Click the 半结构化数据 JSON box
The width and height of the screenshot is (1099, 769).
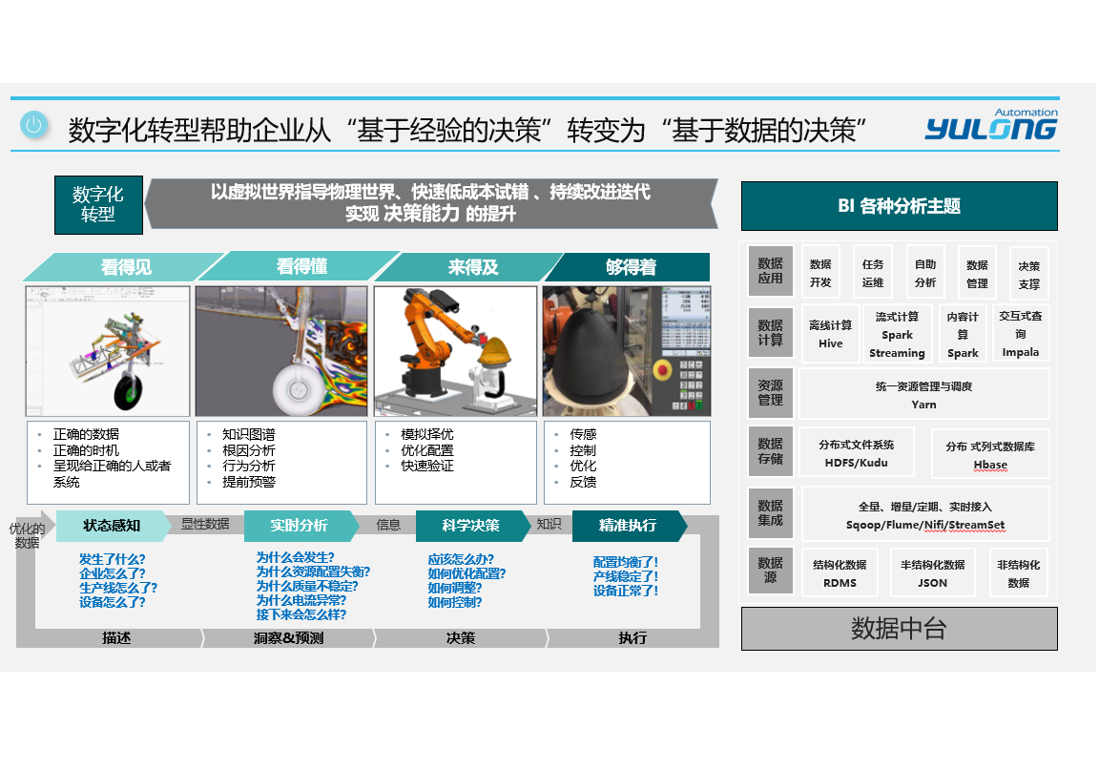click(932, 573)
